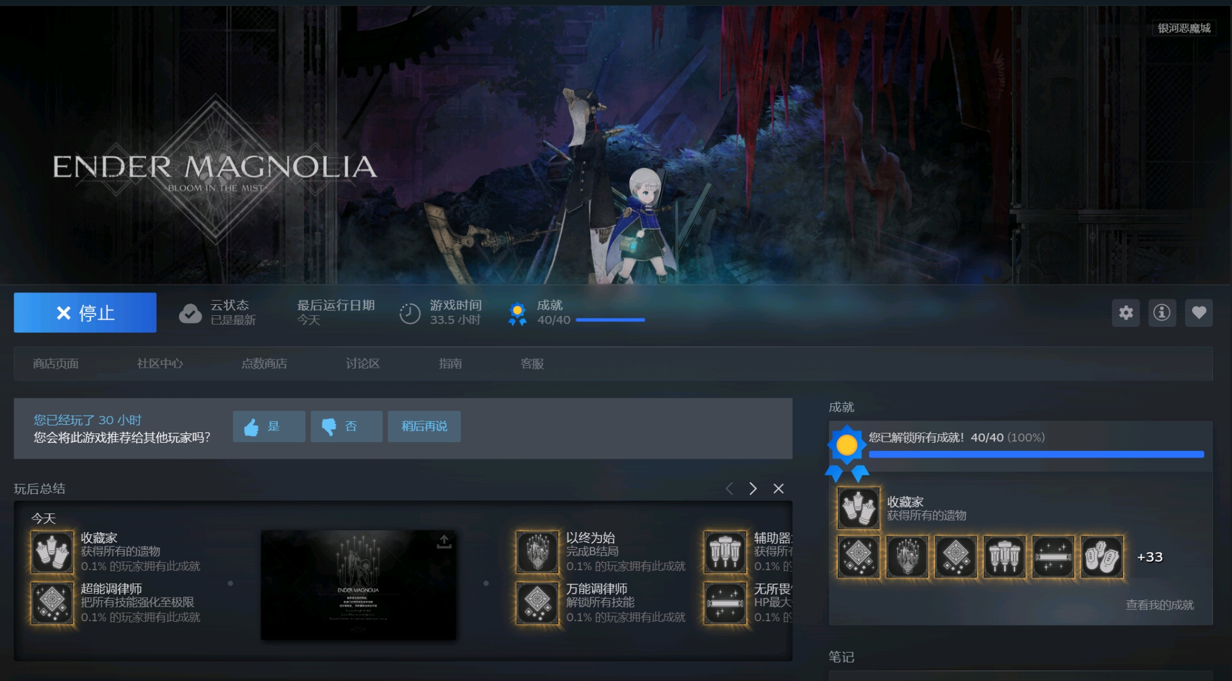Click 最后运行日期 label

click(x=336, y=305)
